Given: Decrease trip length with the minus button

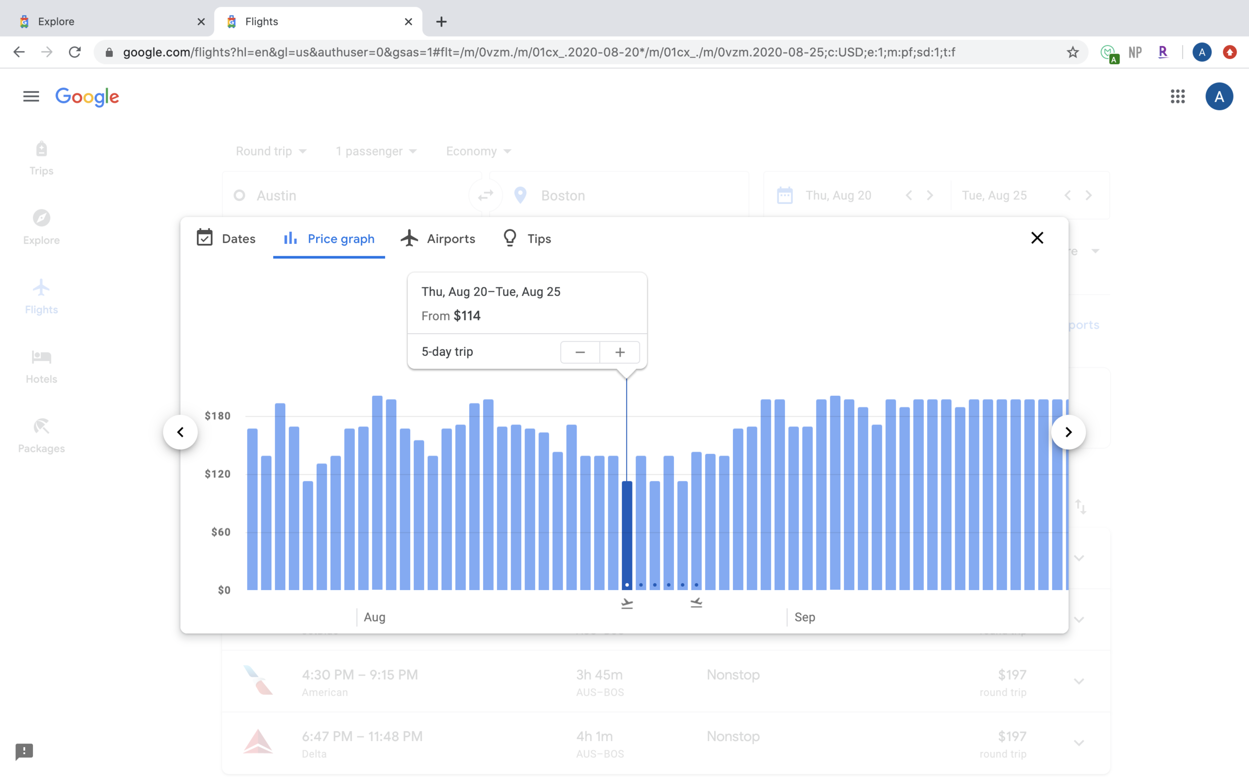Looking at the screenshot, I should (580, 352).
